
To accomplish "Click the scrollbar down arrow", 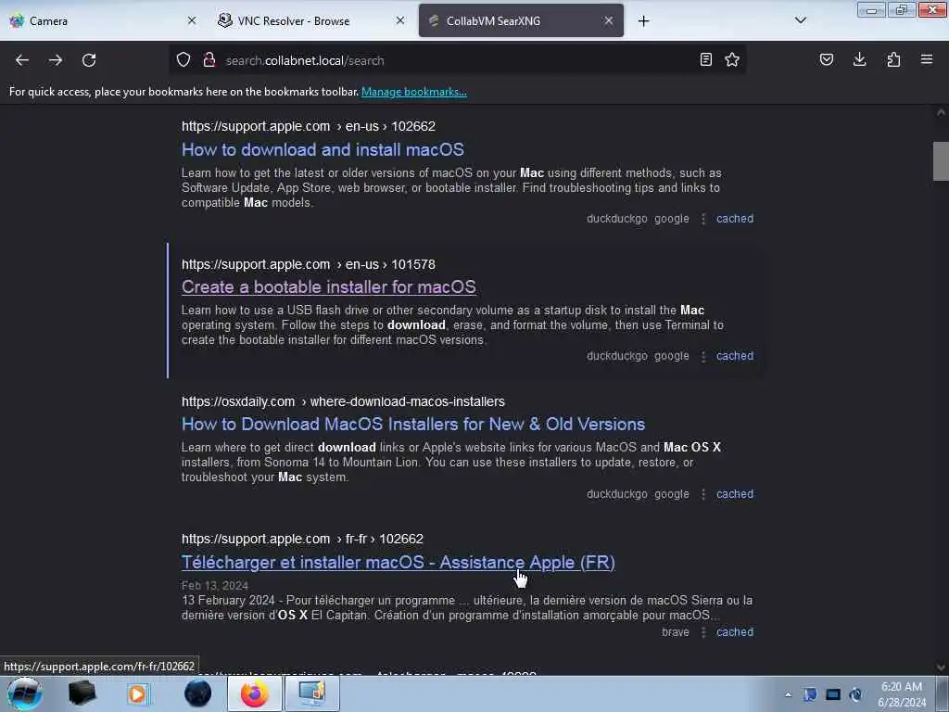I will click(x=941, y=667).
